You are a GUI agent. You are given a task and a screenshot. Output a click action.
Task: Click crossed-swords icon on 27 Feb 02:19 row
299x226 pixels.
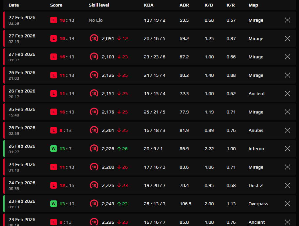click(287, 38)
